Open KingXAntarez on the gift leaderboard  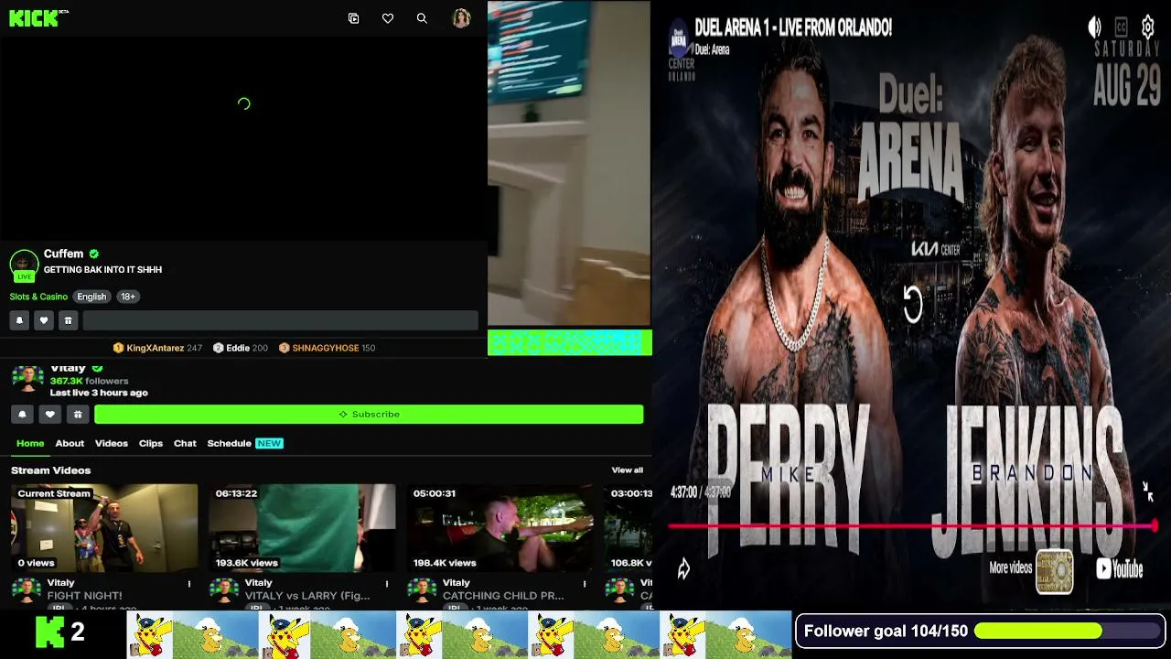157,348
